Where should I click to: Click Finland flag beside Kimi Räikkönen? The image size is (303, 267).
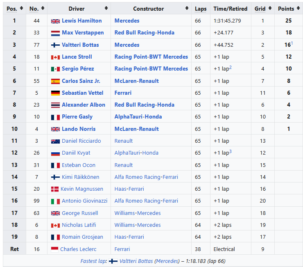[55, 177]
